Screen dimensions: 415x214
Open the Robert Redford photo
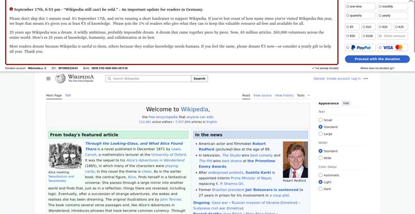point(295,160)
